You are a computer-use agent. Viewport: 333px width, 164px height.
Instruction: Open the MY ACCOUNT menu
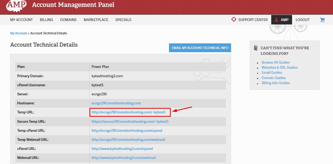[21, 20]
